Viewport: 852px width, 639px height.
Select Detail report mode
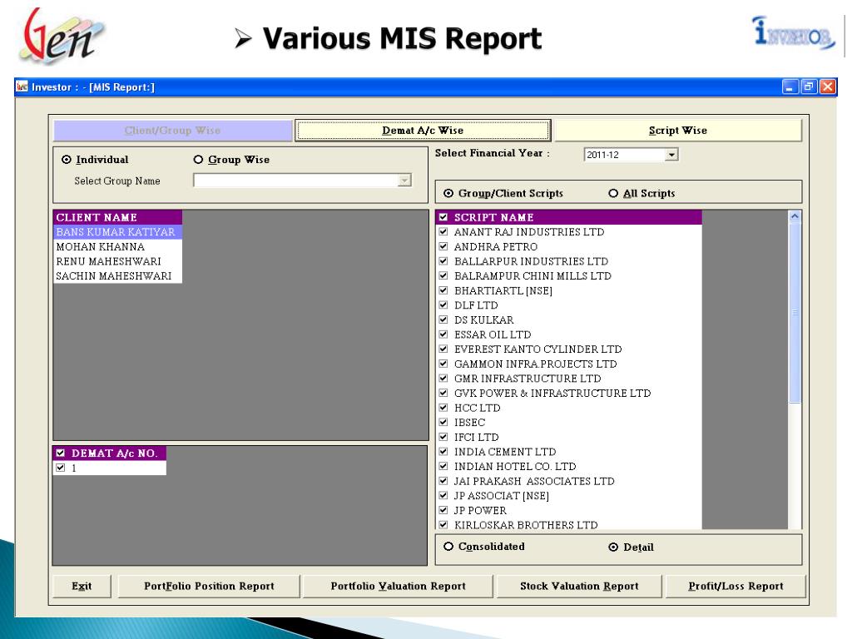coord(613,547)
